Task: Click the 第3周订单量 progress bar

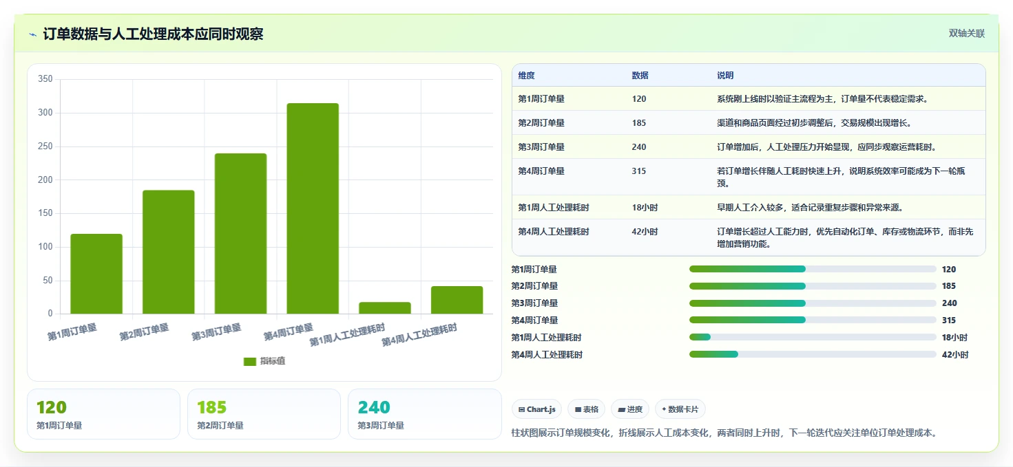Action: [x=813, y=303]
